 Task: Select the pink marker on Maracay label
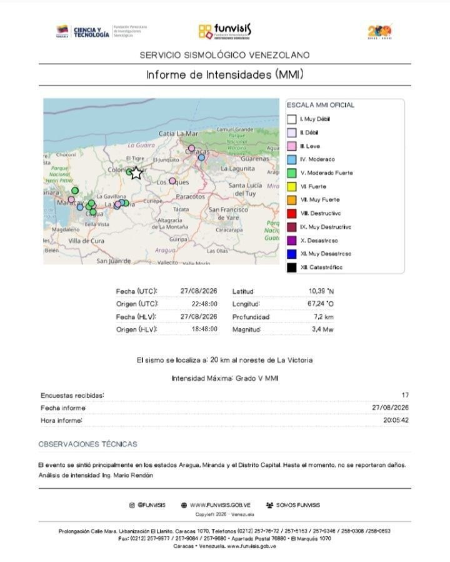tap(71, 199)
